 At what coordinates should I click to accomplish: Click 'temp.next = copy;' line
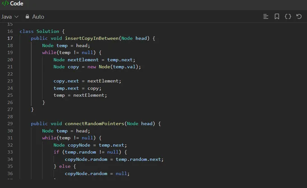click(77, 88)
